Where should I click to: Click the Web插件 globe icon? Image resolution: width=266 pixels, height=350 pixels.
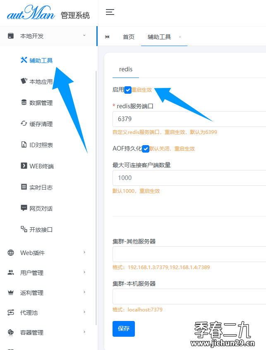[11, 253]
